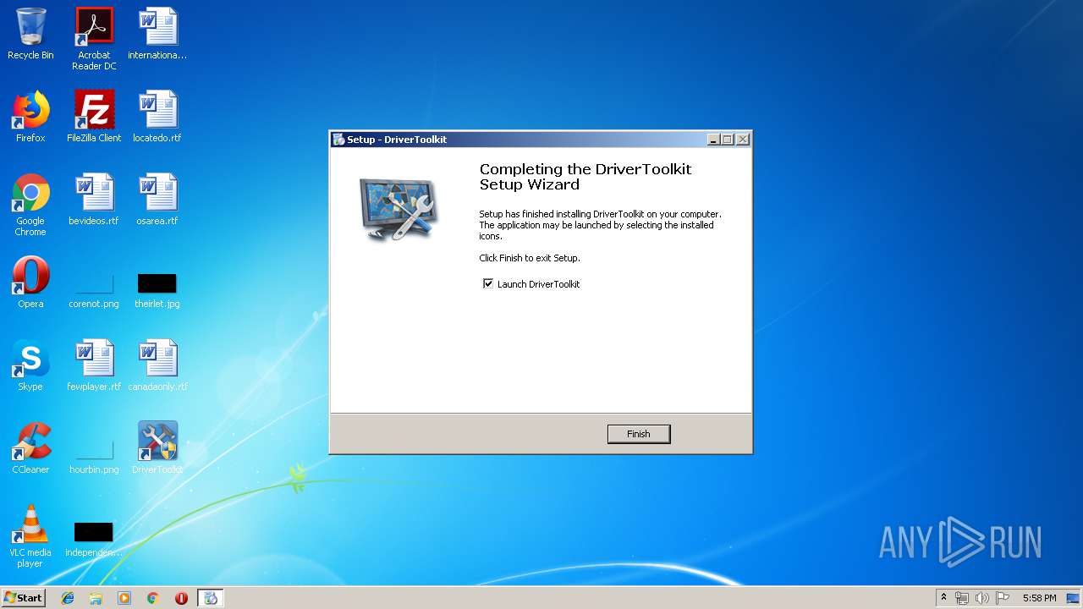The image size is (1083, 609).
Task: Uncheck the Launch DriverToolkit checkbox
Action: [488, 284]
